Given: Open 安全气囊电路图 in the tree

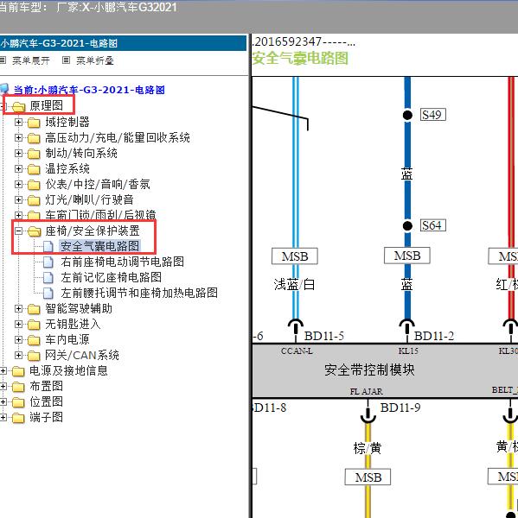Looking at the screenshot, I should 100,246.
